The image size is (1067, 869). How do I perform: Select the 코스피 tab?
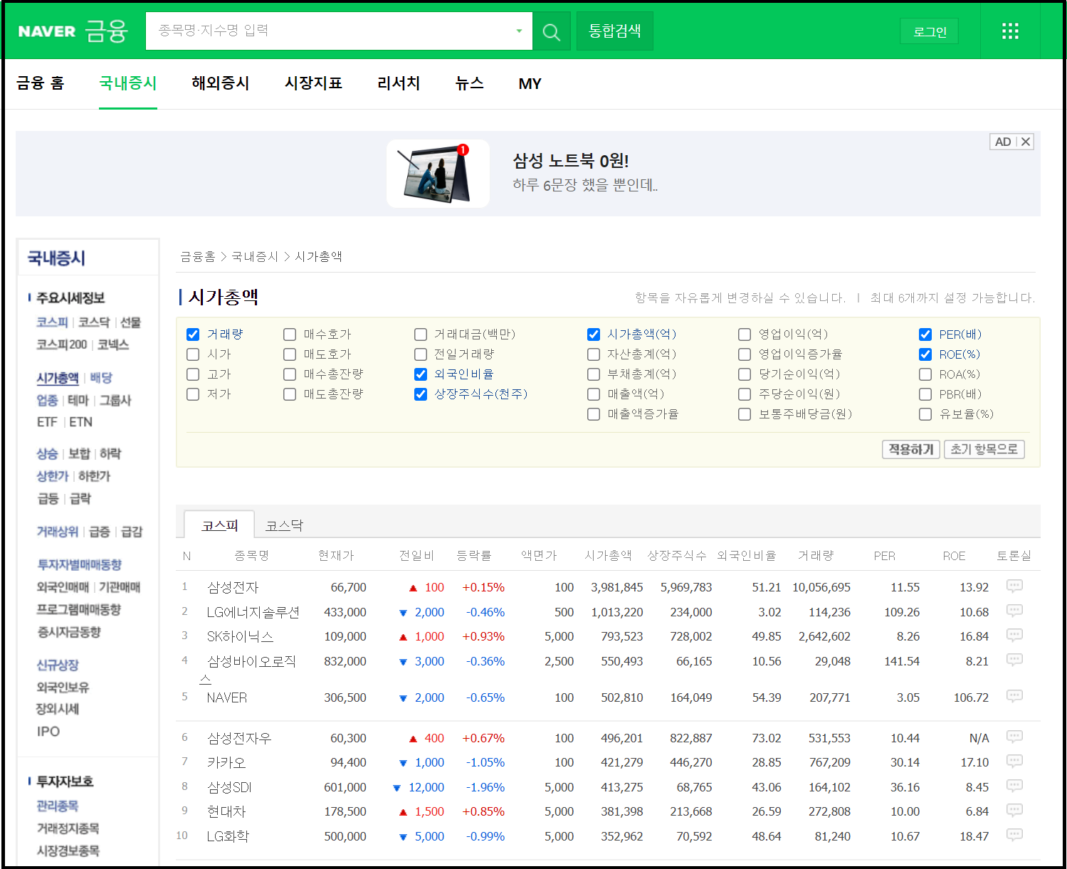219,525
